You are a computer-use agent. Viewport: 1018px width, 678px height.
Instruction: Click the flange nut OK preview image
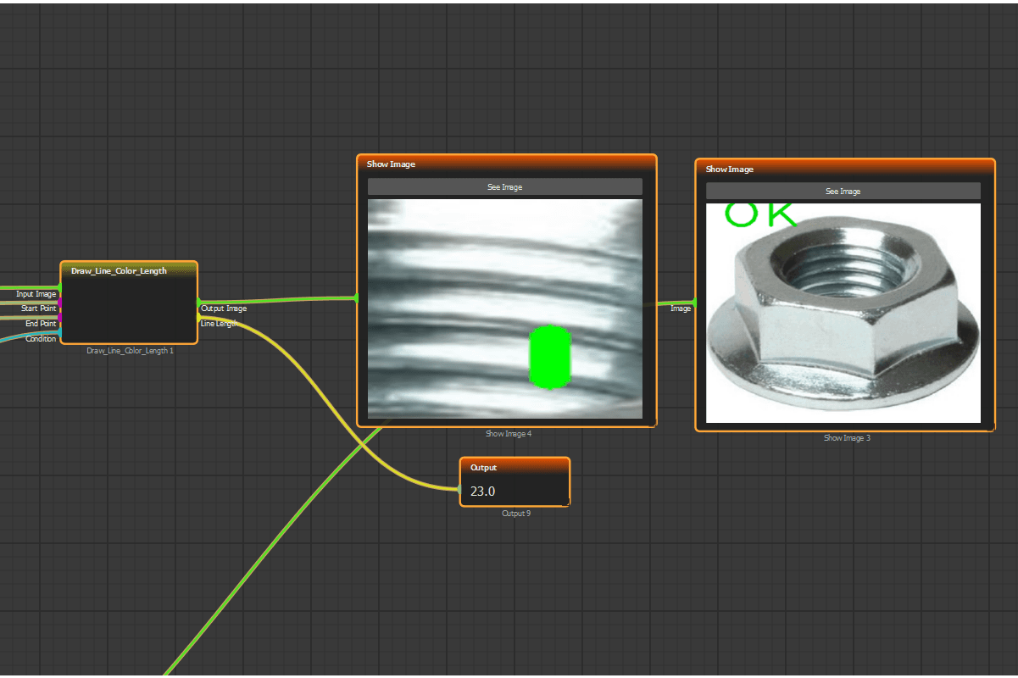[x=843, y=314]
